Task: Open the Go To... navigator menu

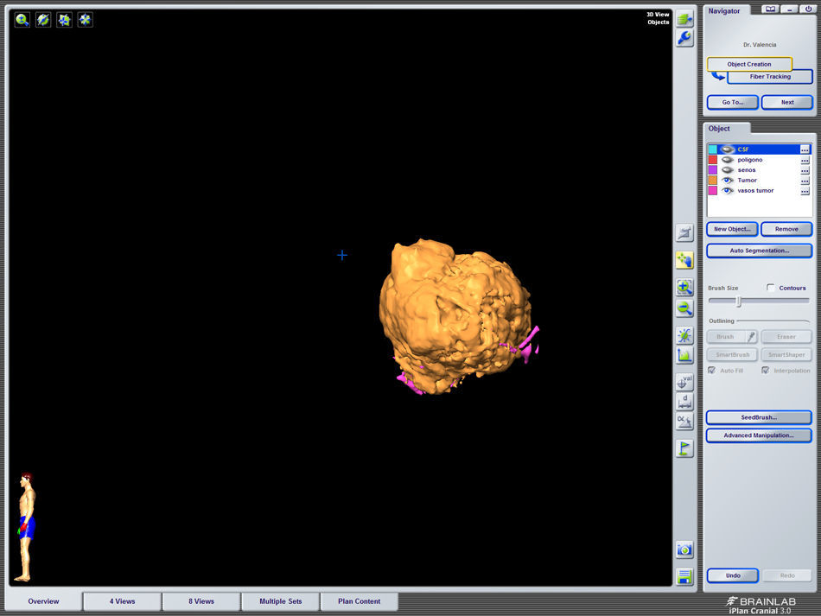Action: click(733, 102)
